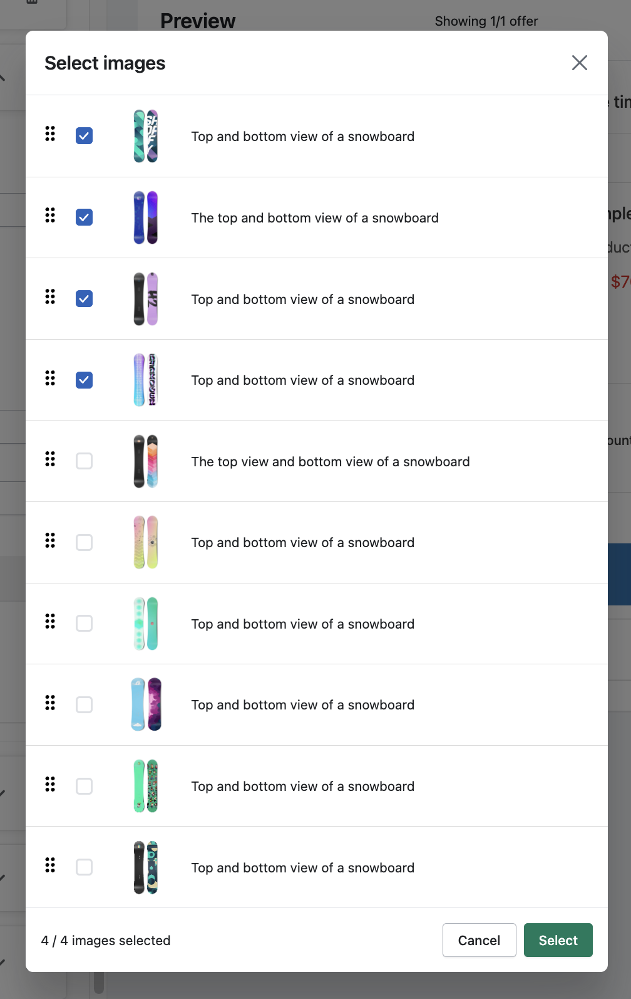Screen dimensions: 631x999
Task: Uncheck the blue snowboard image checkbox
Action: pos(84,217)
